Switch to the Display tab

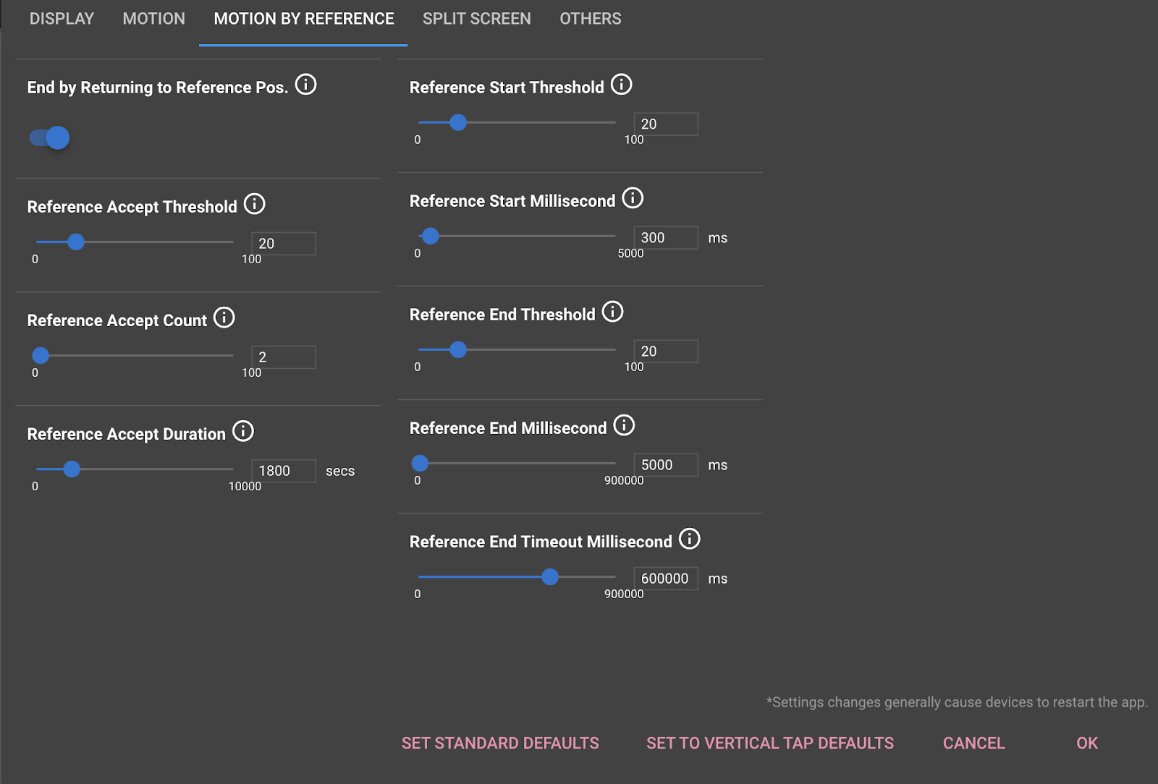coord(62,19)
